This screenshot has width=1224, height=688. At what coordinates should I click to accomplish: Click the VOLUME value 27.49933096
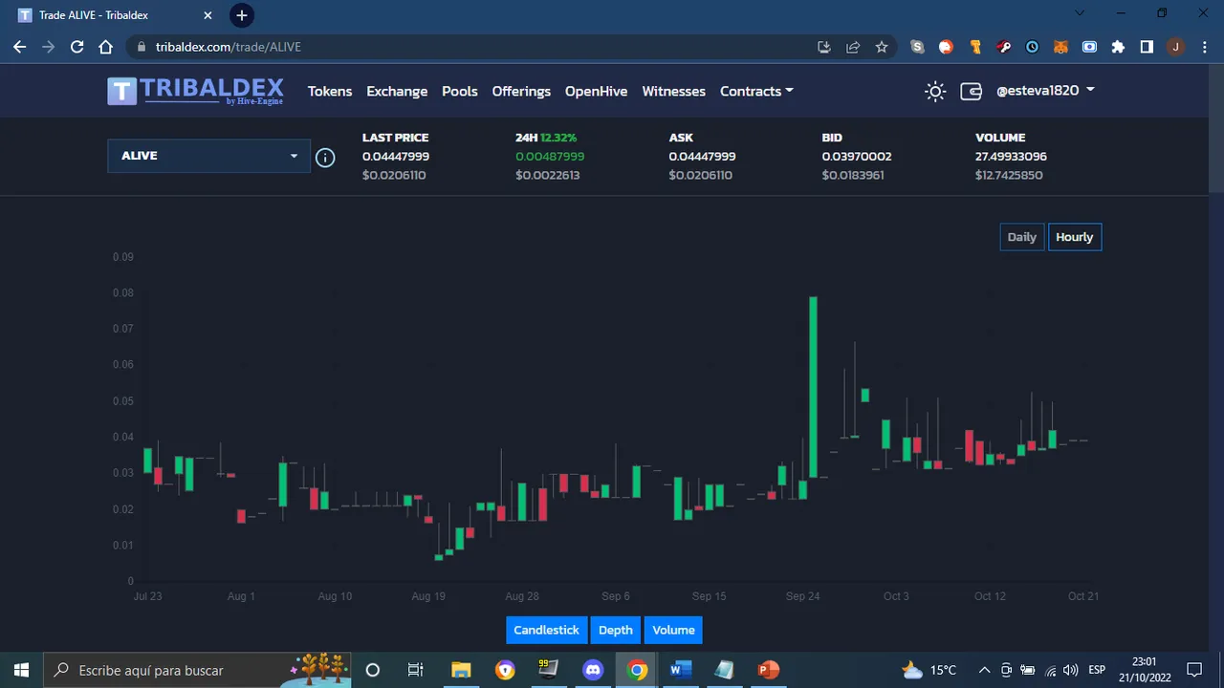tap(1011, 157)
